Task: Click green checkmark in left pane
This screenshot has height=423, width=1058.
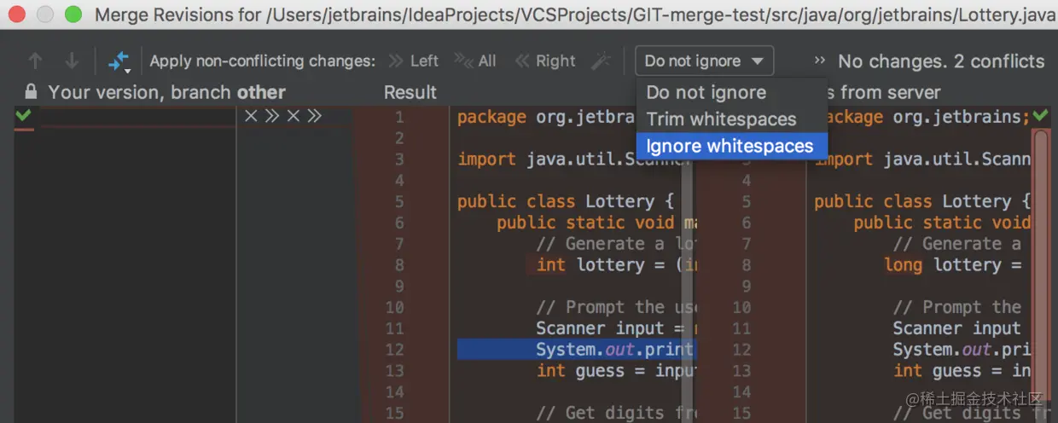Action: (x=23, y=116)
